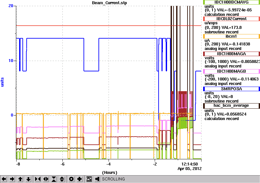Click the VAL=-5.99724e-05 reading

click(234, 10)
